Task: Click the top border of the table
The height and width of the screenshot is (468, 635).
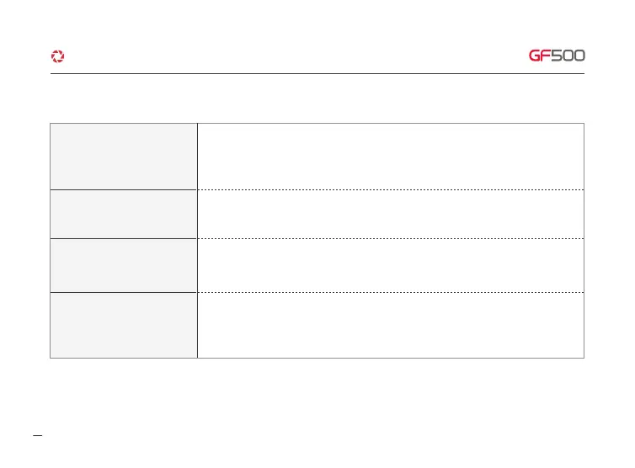Action: pyautogui.click(x=317, y=124)
